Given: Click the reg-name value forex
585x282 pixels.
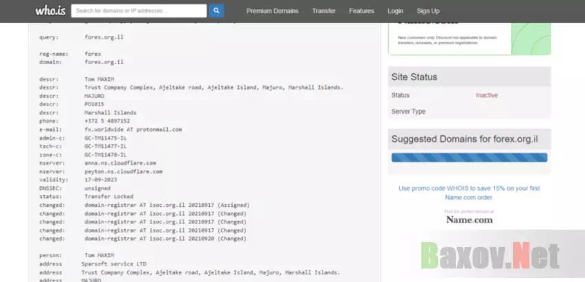Looking at the screenshot, I should [x=93, y=54].
